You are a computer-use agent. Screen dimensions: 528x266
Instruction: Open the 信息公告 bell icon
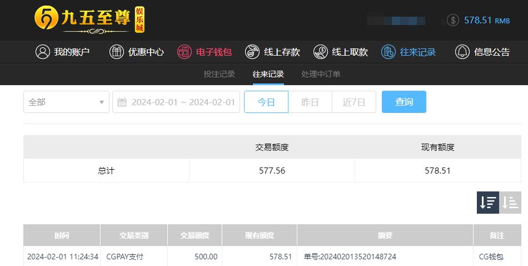[x=462, y=52]
